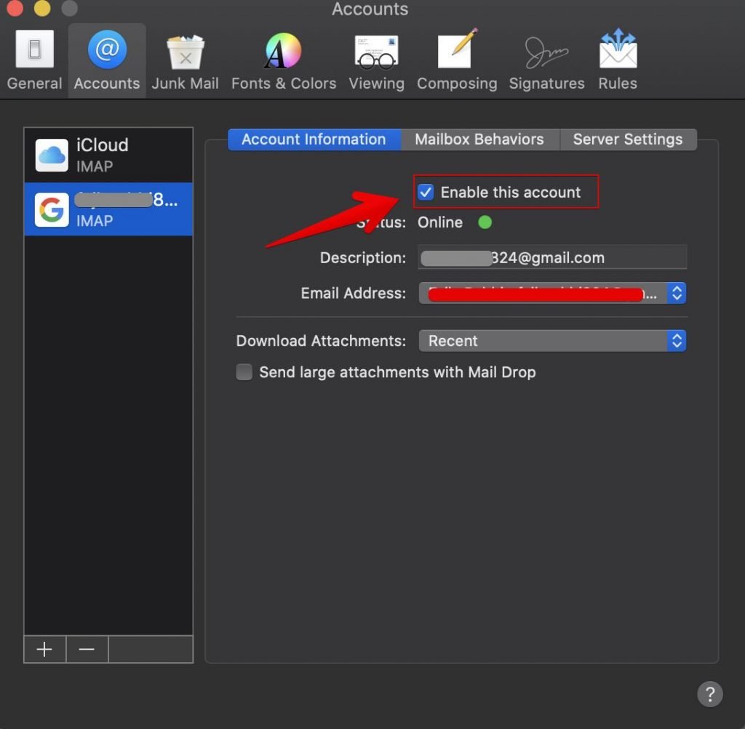Open the General preferences icon

coord(34,52)
